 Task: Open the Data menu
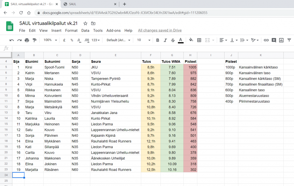click(85, 31)
